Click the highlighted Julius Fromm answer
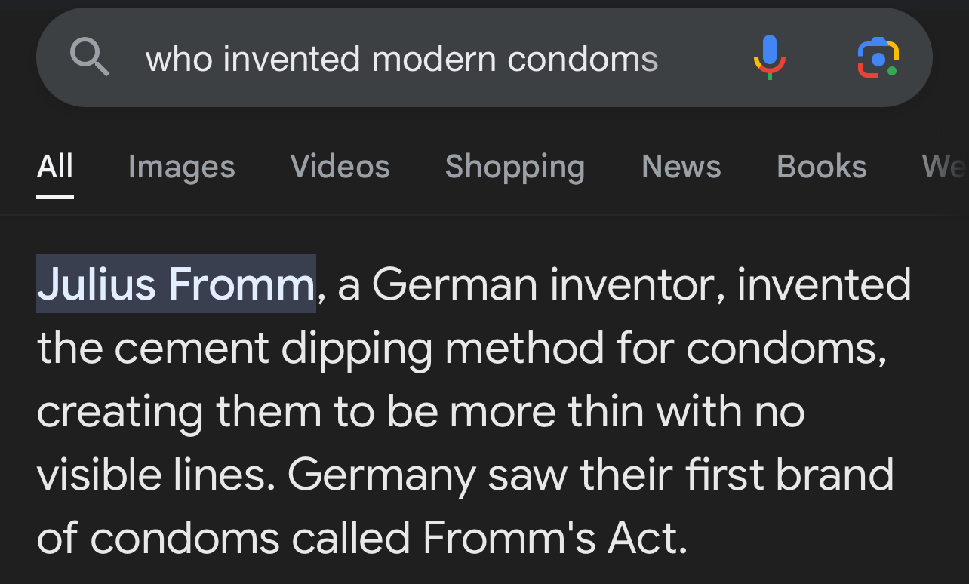Image resolution: width=969 pixels, height=584 pixels. click(x=176, y=284)
